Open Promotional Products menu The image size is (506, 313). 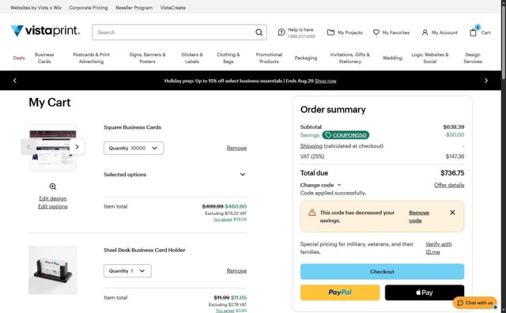pos(269,58)
